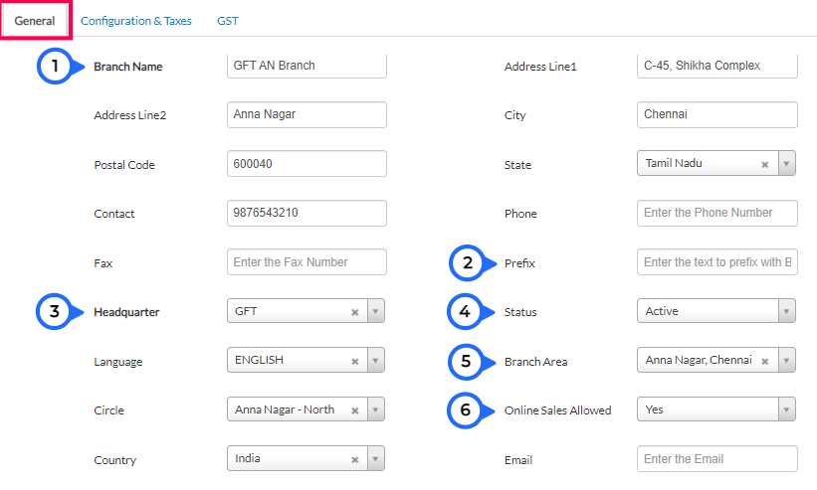The width and height of the screenshot is (817, 490).
Task: Focus the Phone number field
Action: coord(716,213)
